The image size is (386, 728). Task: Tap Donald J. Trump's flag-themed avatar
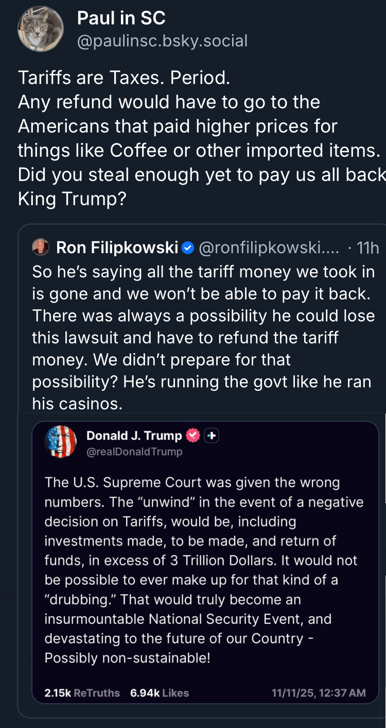61,442
